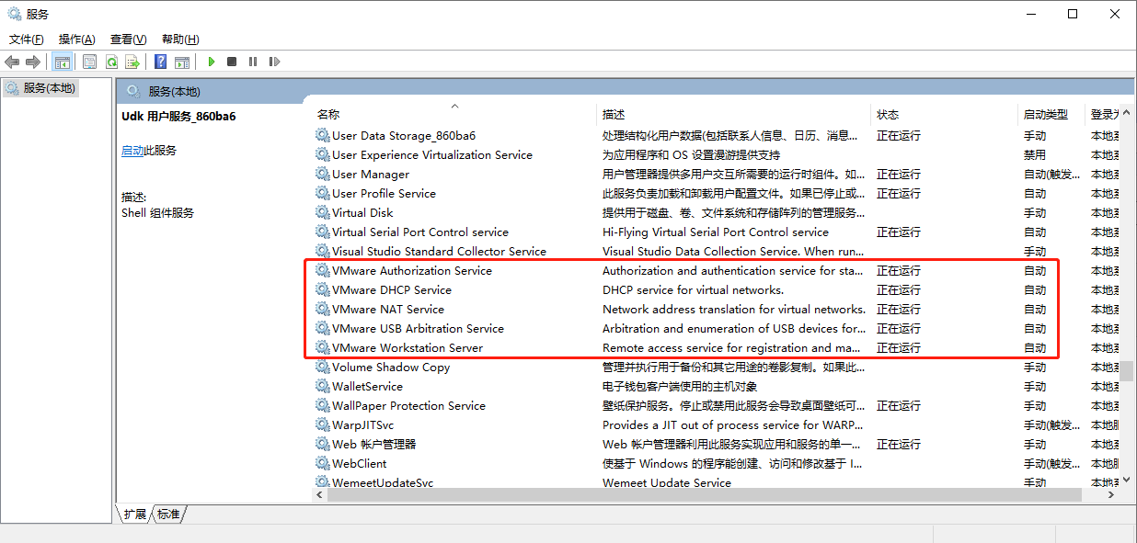The height and width of the screenshot is (543, 1137).
Task: Click the Refresh toolbar icon
Action: [111, 62]
